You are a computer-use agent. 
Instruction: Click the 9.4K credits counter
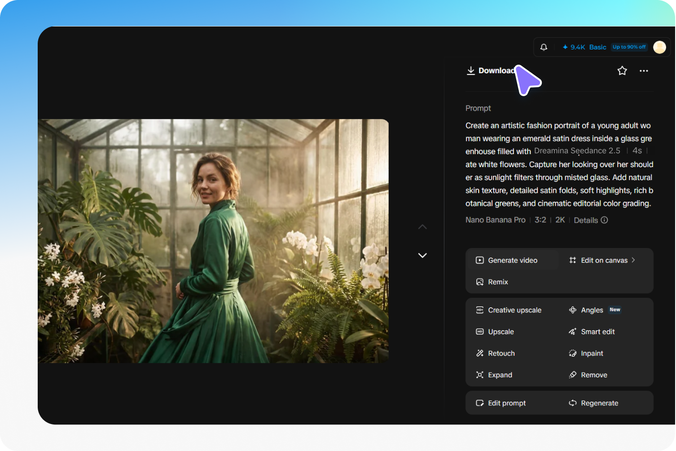(574, 47)
